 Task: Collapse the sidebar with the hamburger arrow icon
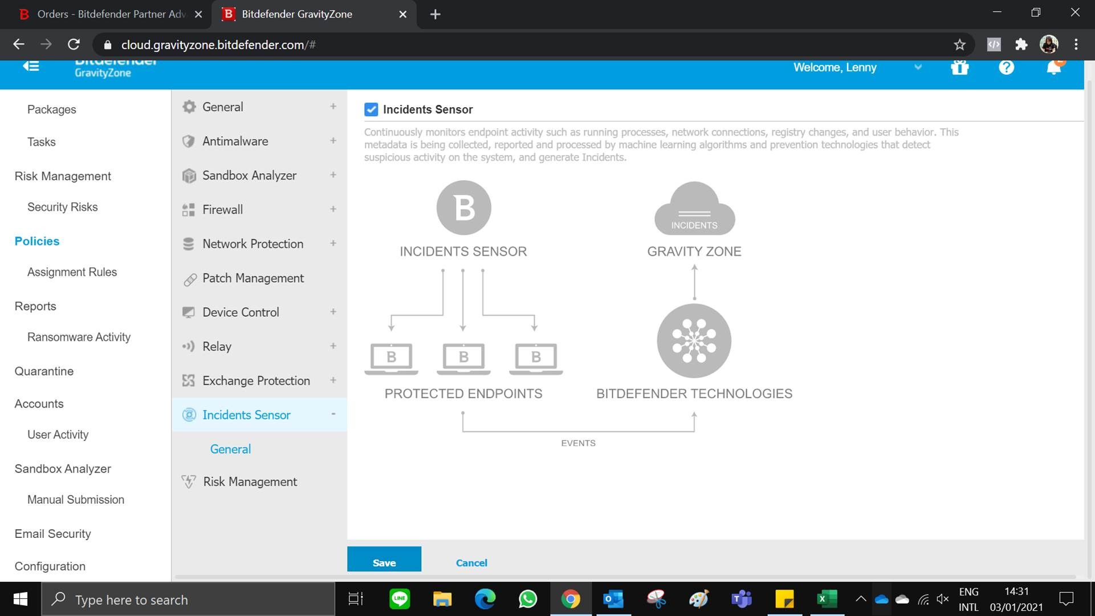(31, 66)
